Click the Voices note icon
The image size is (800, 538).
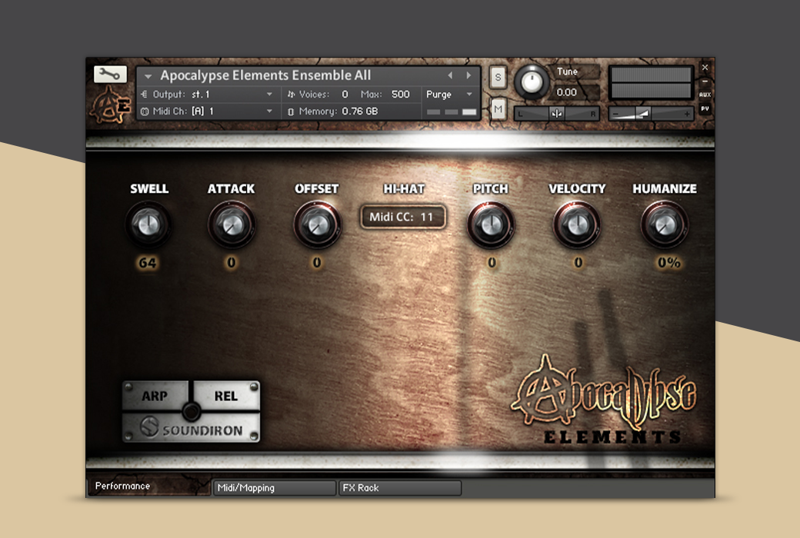point(291,95)
